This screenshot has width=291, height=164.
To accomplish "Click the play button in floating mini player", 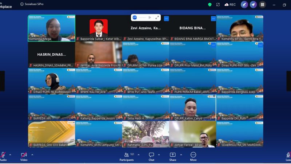I will pos(150,17).
